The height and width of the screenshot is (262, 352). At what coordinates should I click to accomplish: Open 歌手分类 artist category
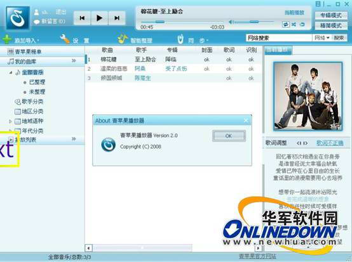coord(32,102)
